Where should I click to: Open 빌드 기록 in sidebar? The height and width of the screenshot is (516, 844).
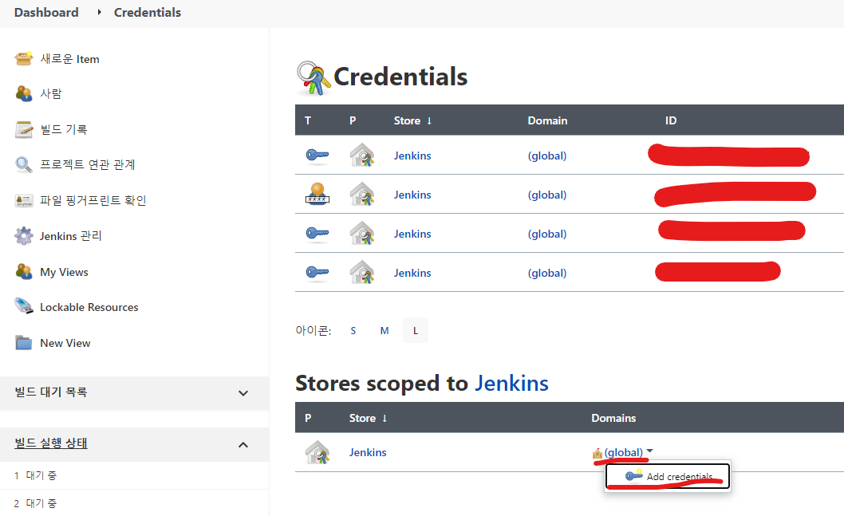(64, 129)
